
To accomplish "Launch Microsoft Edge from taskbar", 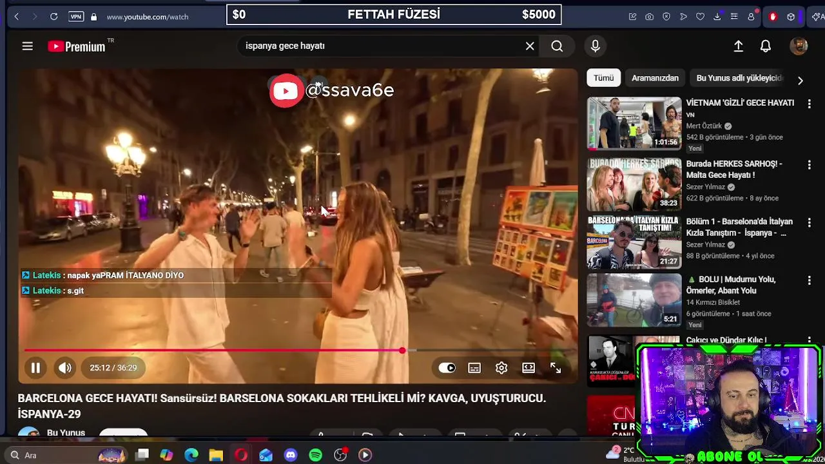I will (x=191, y=455).
